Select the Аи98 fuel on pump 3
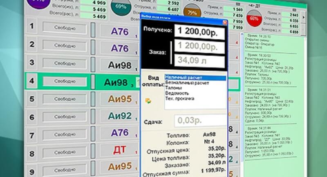This screenshot has height=177, width=327. tap(120, 65)
